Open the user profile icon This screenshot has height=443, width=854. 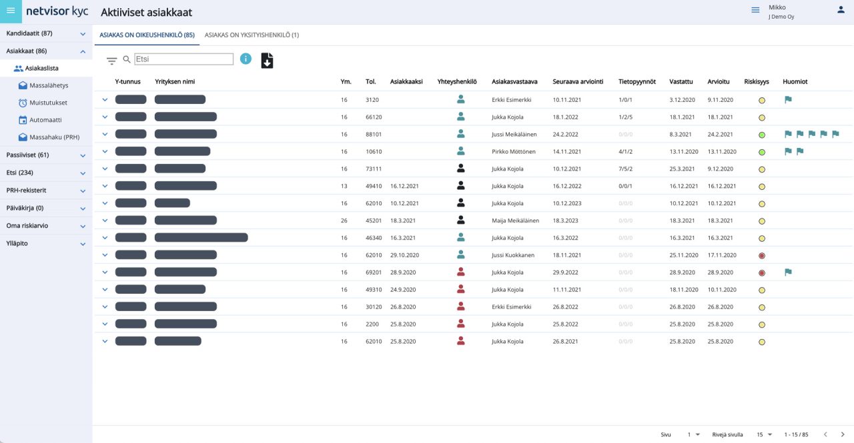(841, 10)
